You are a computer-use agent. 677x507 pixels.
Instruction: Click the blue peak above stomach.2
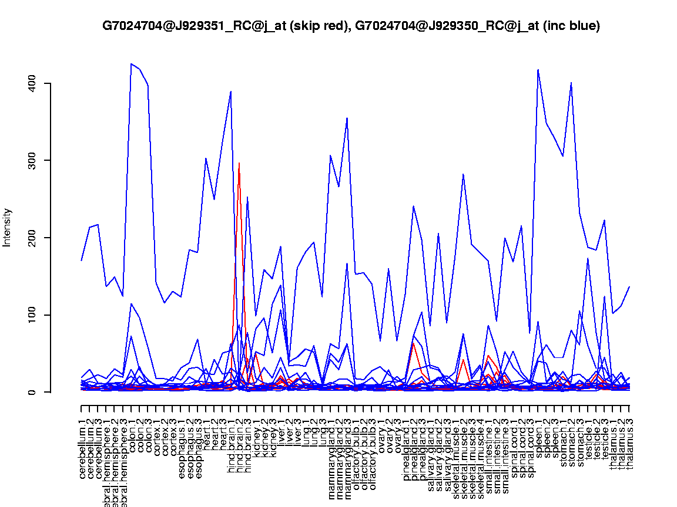coord(571,83)
